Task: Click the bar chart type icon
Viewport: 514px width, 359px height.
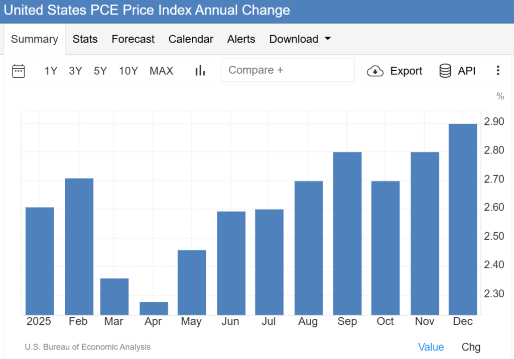Action: coord(200,71)
